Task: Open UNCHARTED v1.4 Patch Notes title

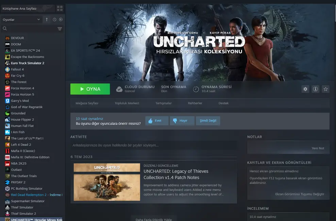Action: point(176,174)
